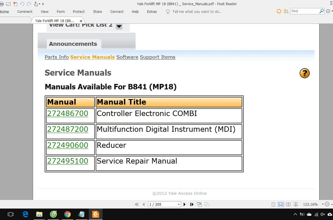Go to next page using the arrow
Screen dimensions: 333x220
click(184, 204)
